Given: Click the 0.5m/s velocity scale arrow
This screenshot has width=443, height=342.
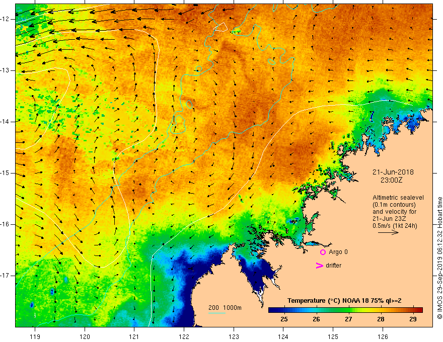Looking at the screenshot, I should (x=388, y=232).
